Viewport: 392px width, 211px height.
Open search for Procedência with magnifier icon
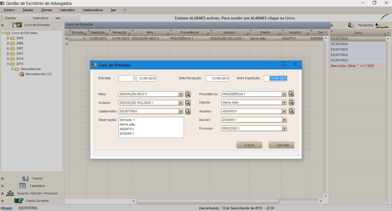291,94
